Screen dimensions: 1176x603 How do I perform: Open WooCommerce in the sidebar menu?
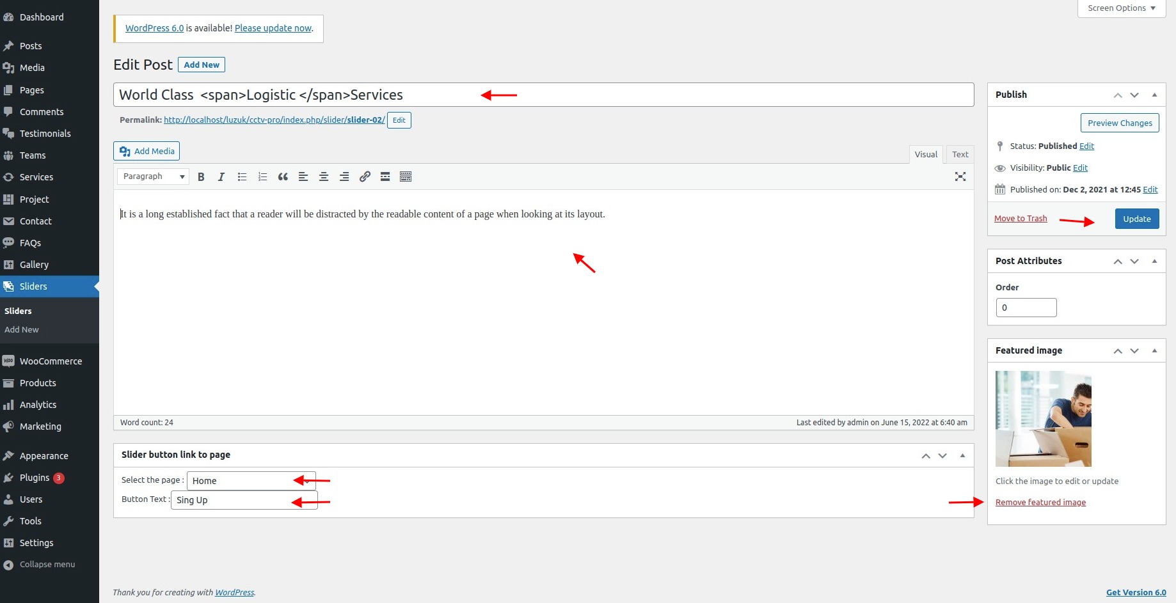click(51, 361)
